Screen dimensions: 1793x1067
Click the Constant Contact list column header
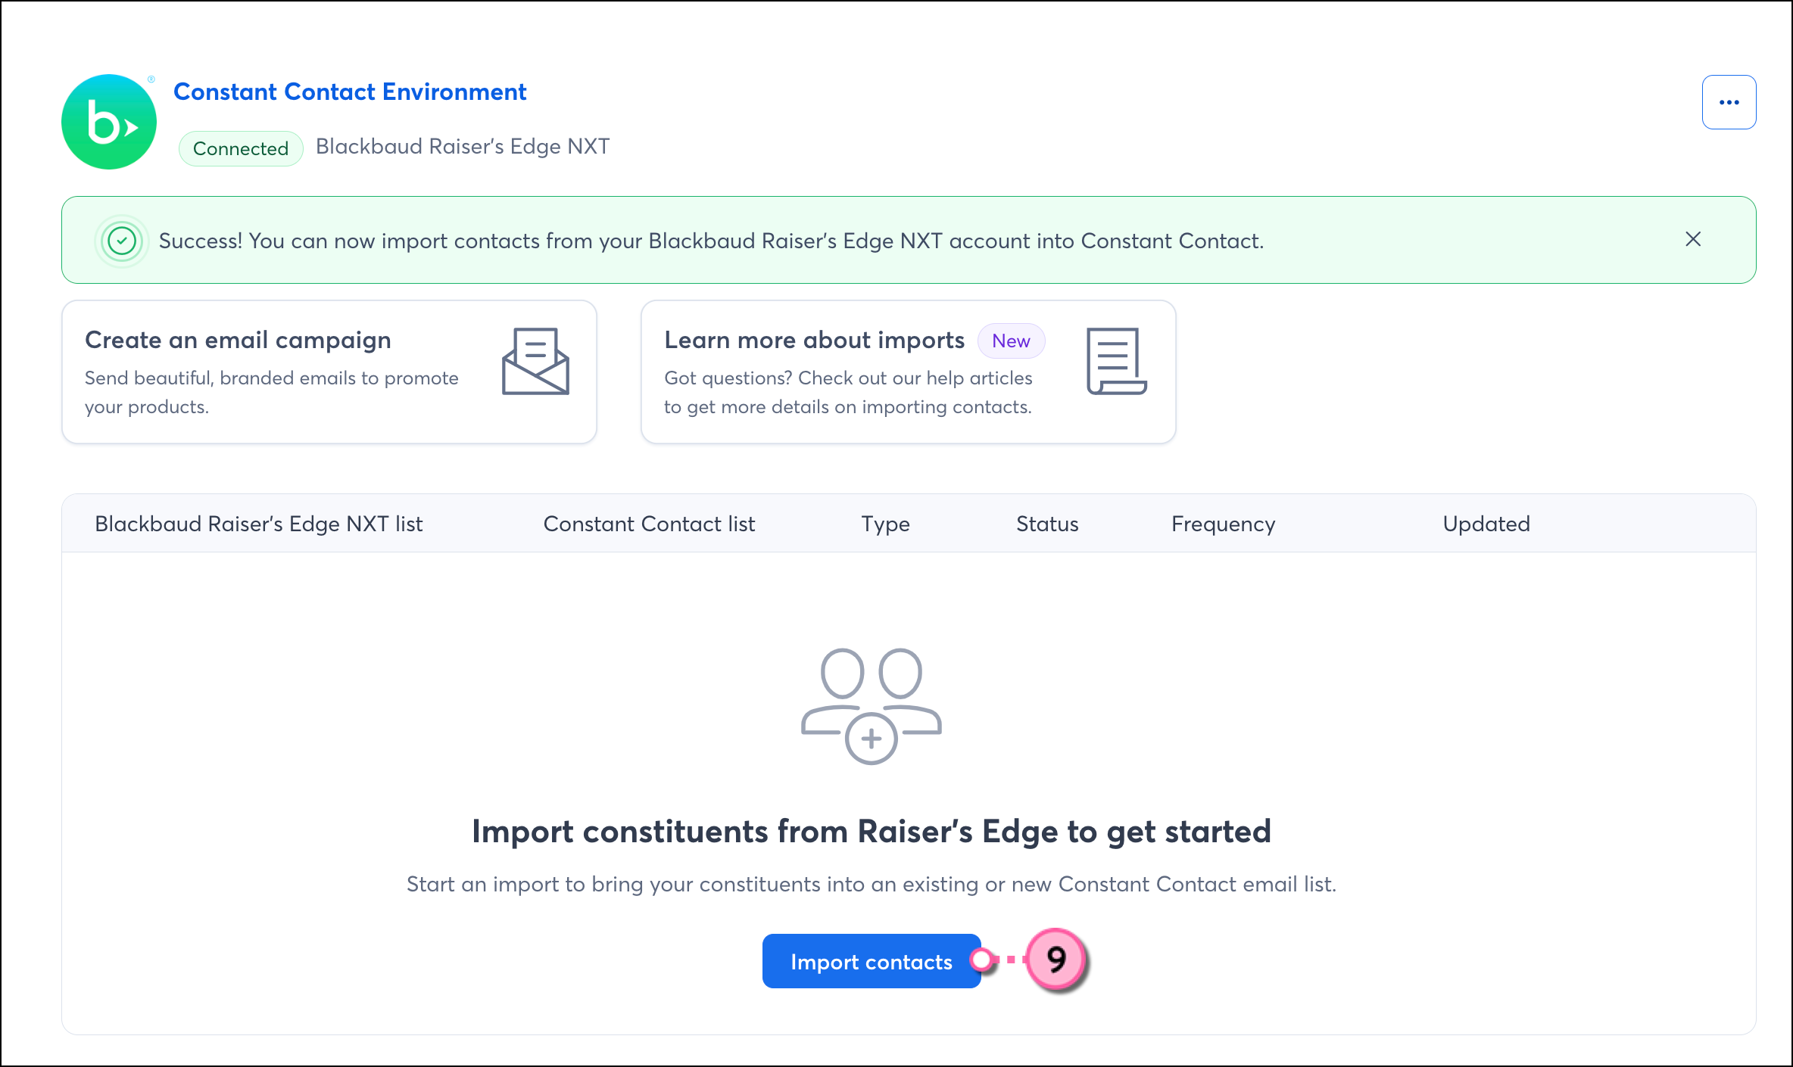coord(649,524)
